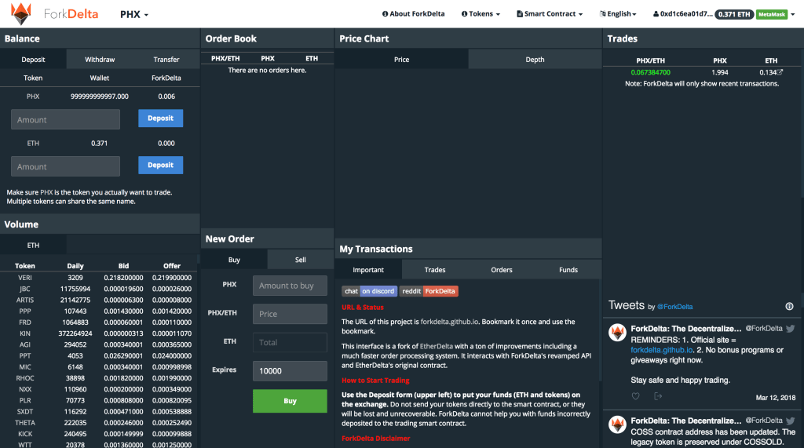Click the Twitter info icon beside Tweets

coord(789,307)
